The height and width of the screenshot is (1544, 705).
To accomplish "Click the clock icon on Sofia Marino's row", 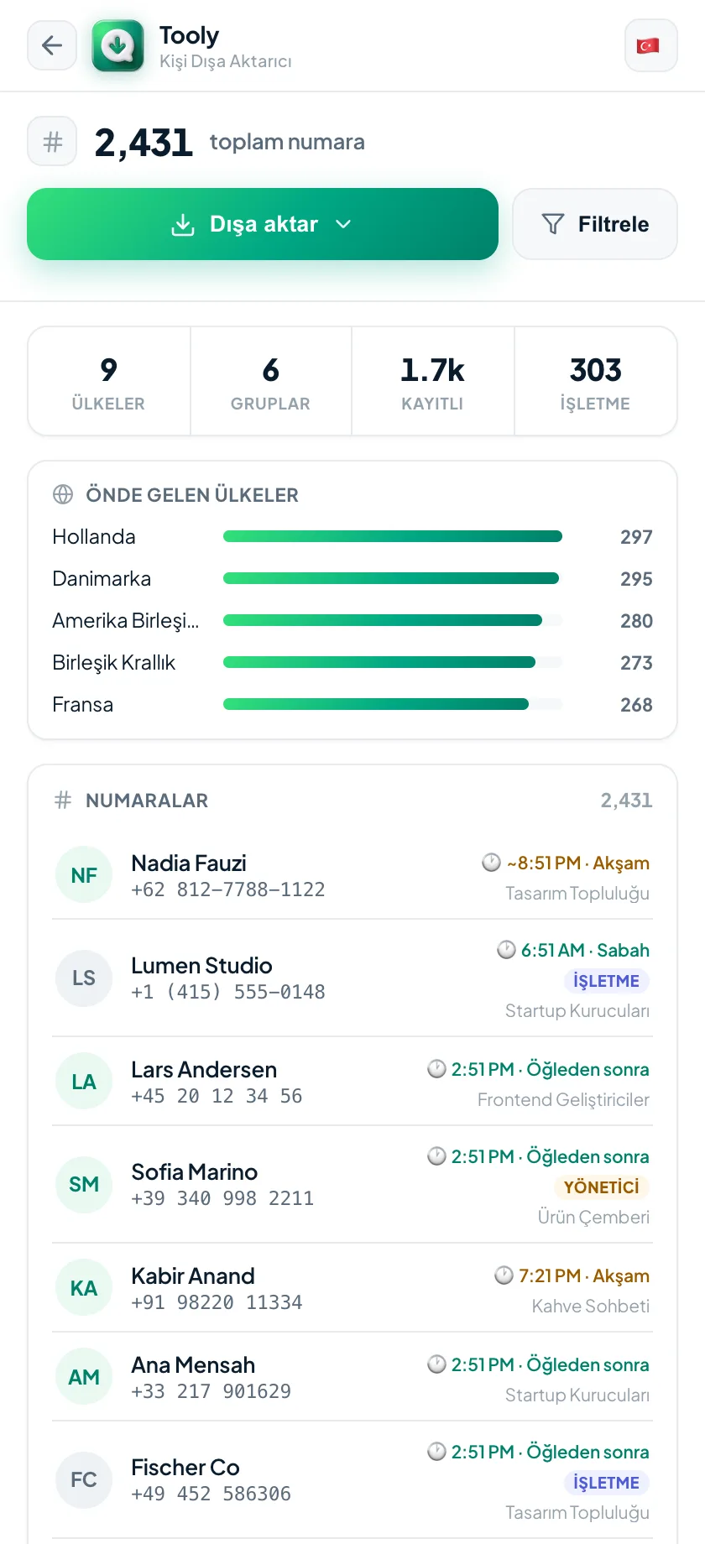I will tap(436, 1155).
